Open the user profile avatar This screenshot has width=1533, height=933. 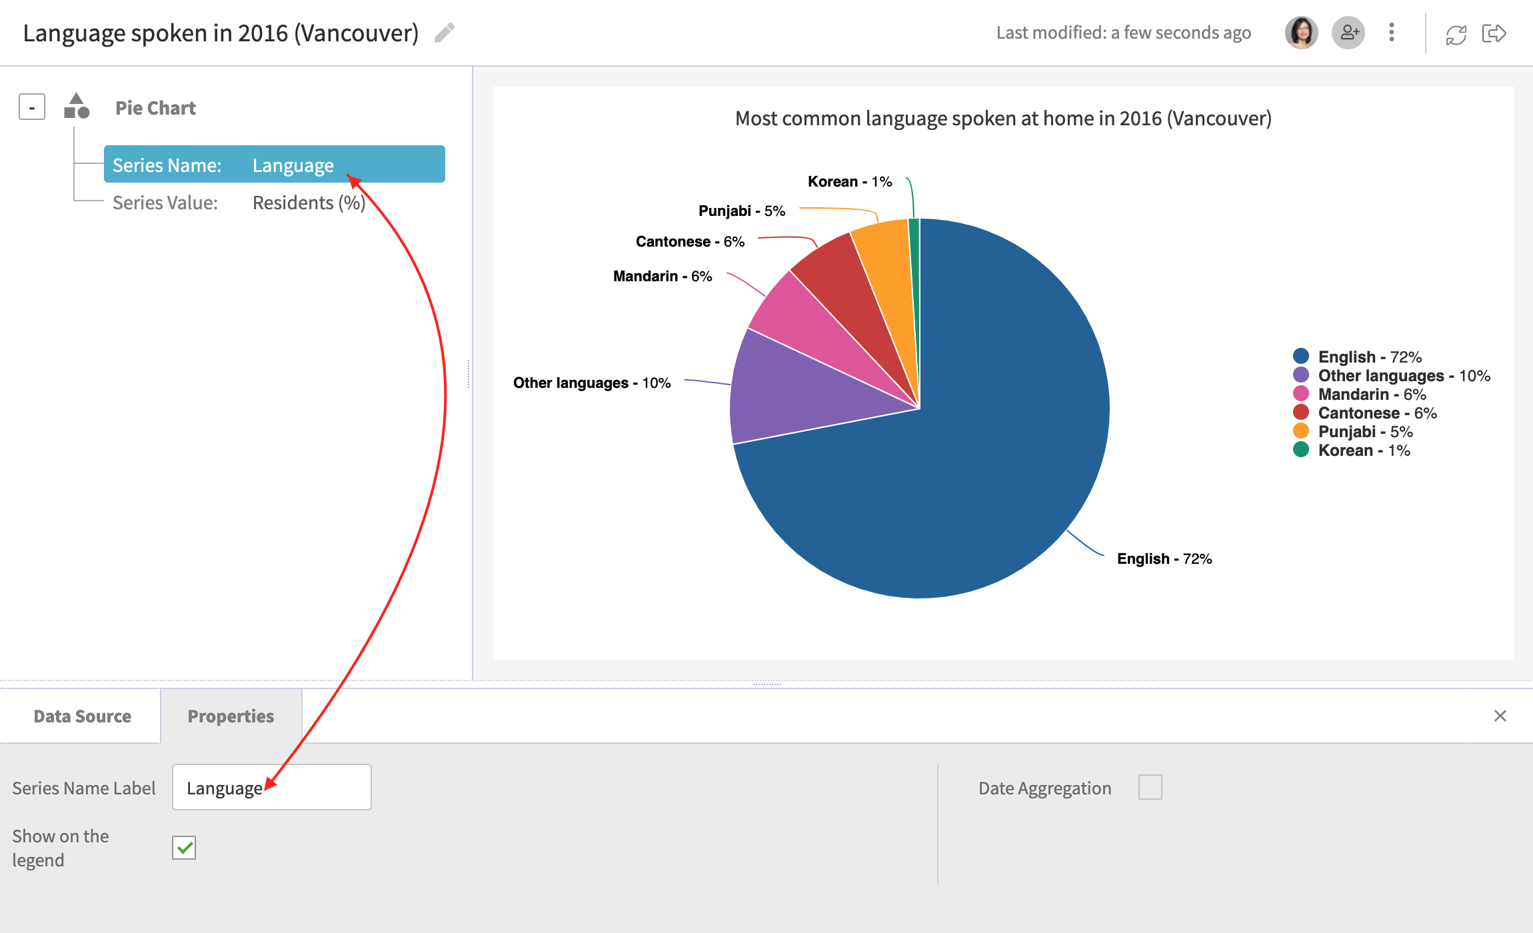pos(1300,32)
